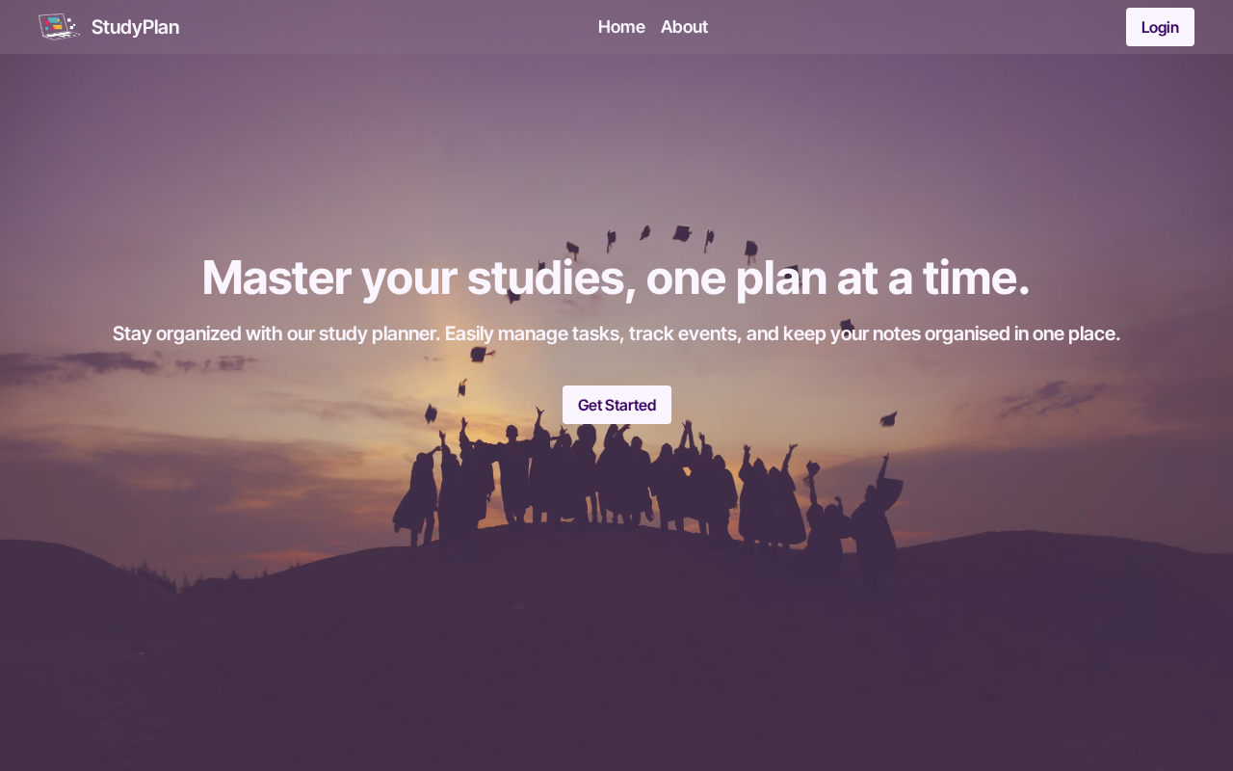Go to the Home nav item

coord(621,27)
